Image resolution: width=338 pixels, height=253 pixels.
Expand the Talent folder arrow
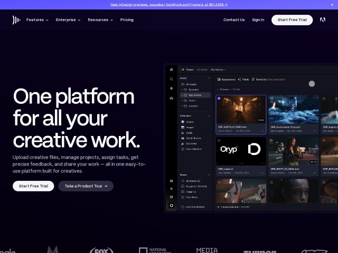(182, 101)
